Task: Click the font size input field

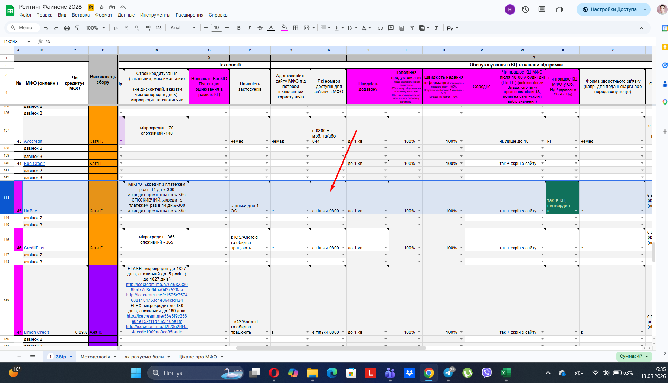Action: 216,28
